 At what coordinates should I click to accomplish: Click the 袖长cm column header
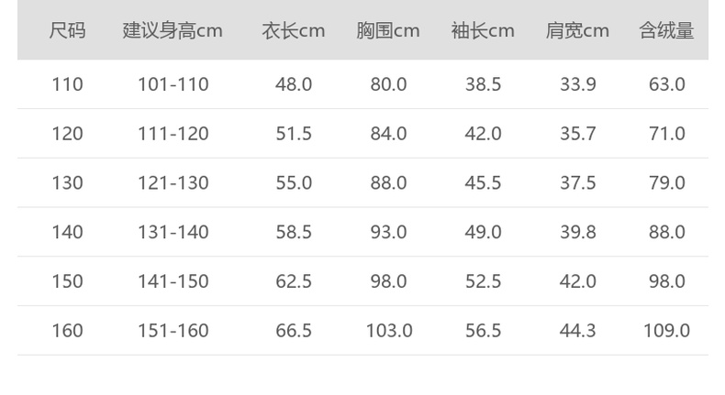[x=483, y=30]
